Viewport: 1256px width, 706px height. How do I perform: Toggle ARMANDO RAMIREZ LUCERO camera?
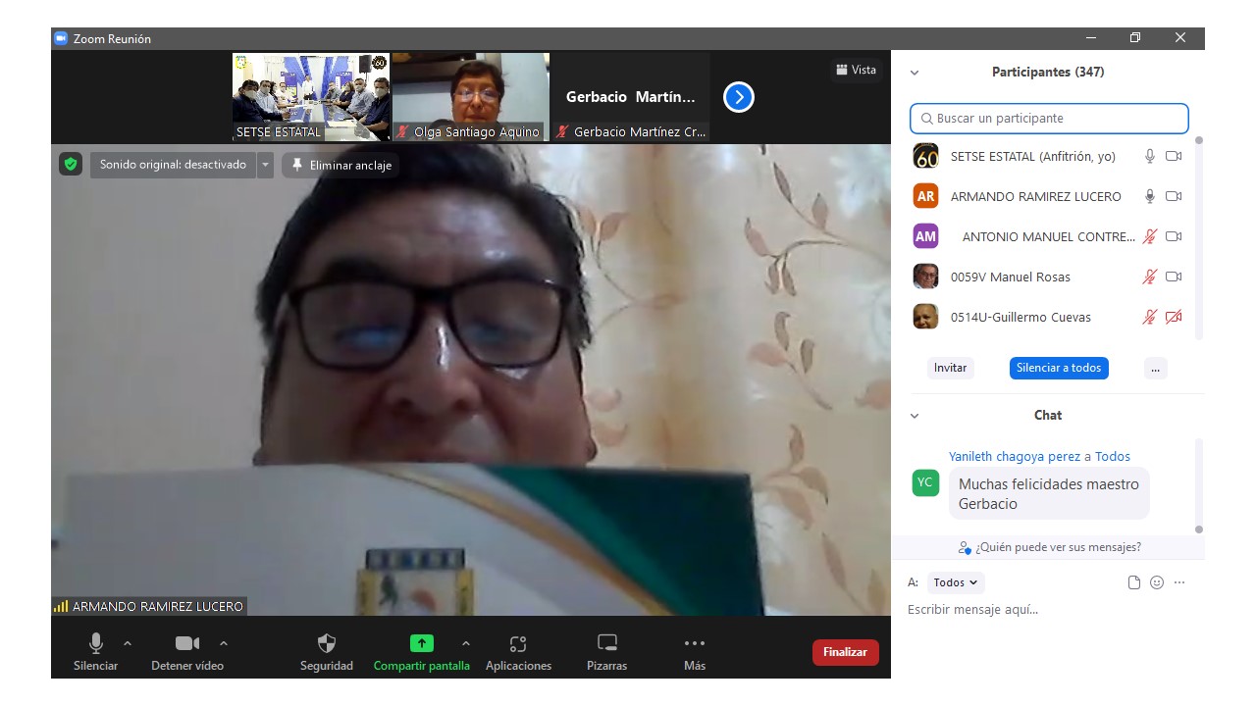1174,196
